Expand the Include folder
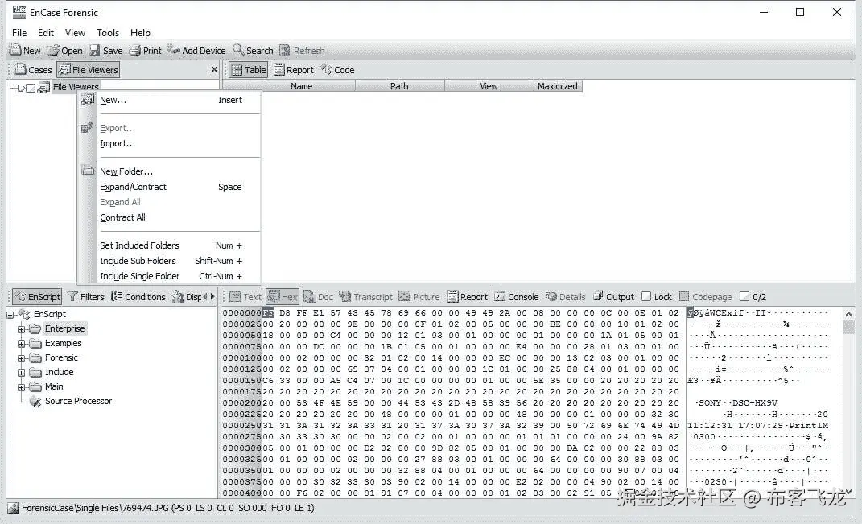The image size is (862, 524). [x=21, y=373]
